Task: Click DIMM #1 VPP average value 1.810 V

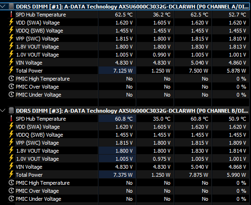Action: 237,39
